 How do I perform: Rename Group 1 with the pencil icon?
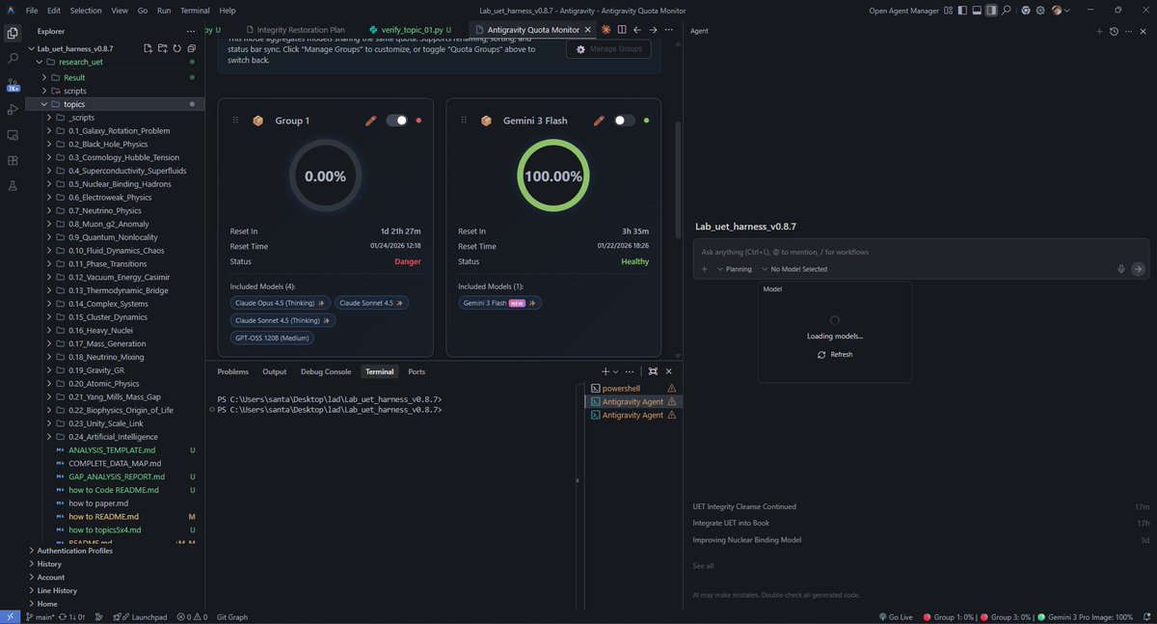[x=371, y=121]
